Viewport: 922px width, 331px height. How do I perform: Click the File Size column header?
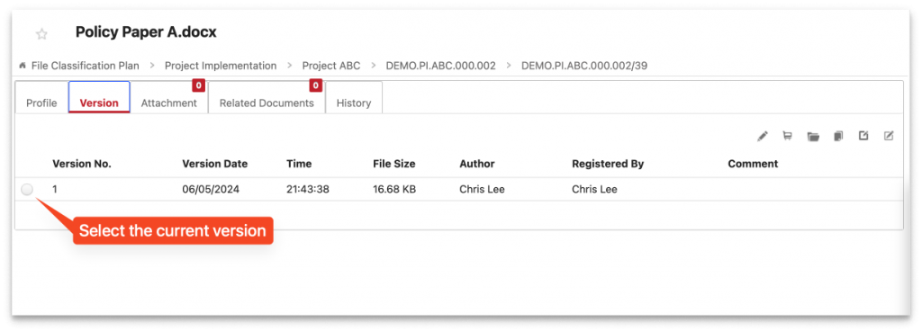tap(394, 164)
